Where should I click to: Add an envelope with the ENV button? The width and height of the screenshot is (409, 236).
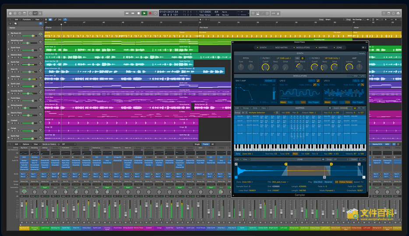pyautogui.click(x=355, y=76)
